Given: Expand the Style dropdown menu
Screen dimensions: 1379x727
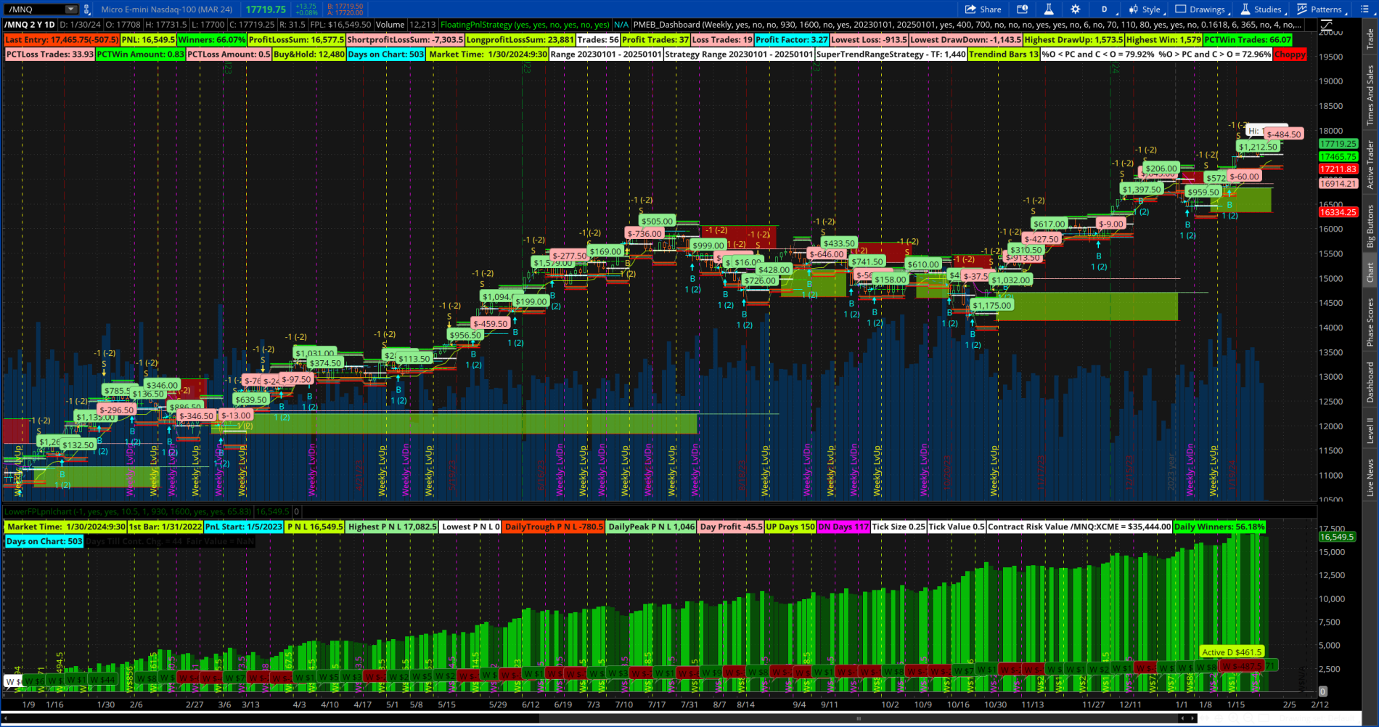Looking at the screenshot, I should [1145, 9].
